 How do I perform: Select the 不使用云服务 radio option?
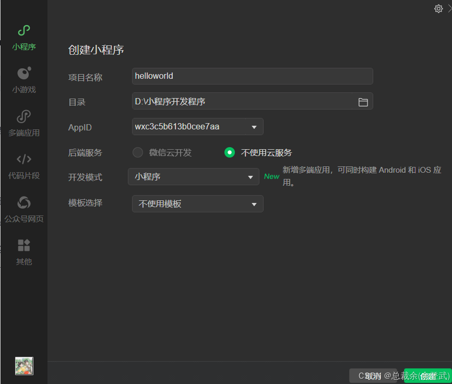[x=230, y=152]
